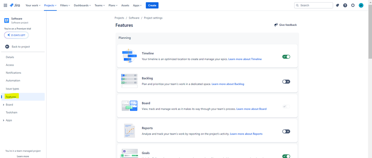Open the help question mark icon
Viewport: 372px width, 158px height.
(x=345, y=5)
